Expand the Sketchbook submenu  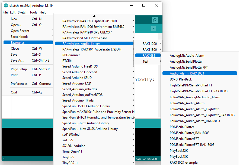click(x=19, y=37)
